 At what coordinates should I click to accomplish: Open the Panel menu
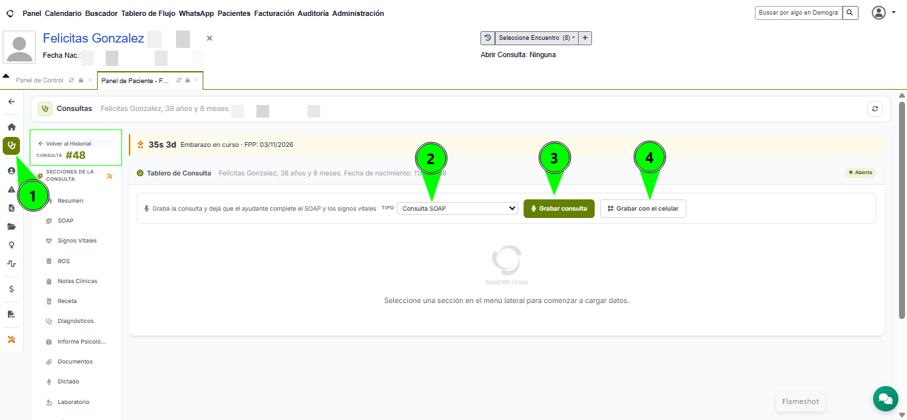tap(31, 13)
